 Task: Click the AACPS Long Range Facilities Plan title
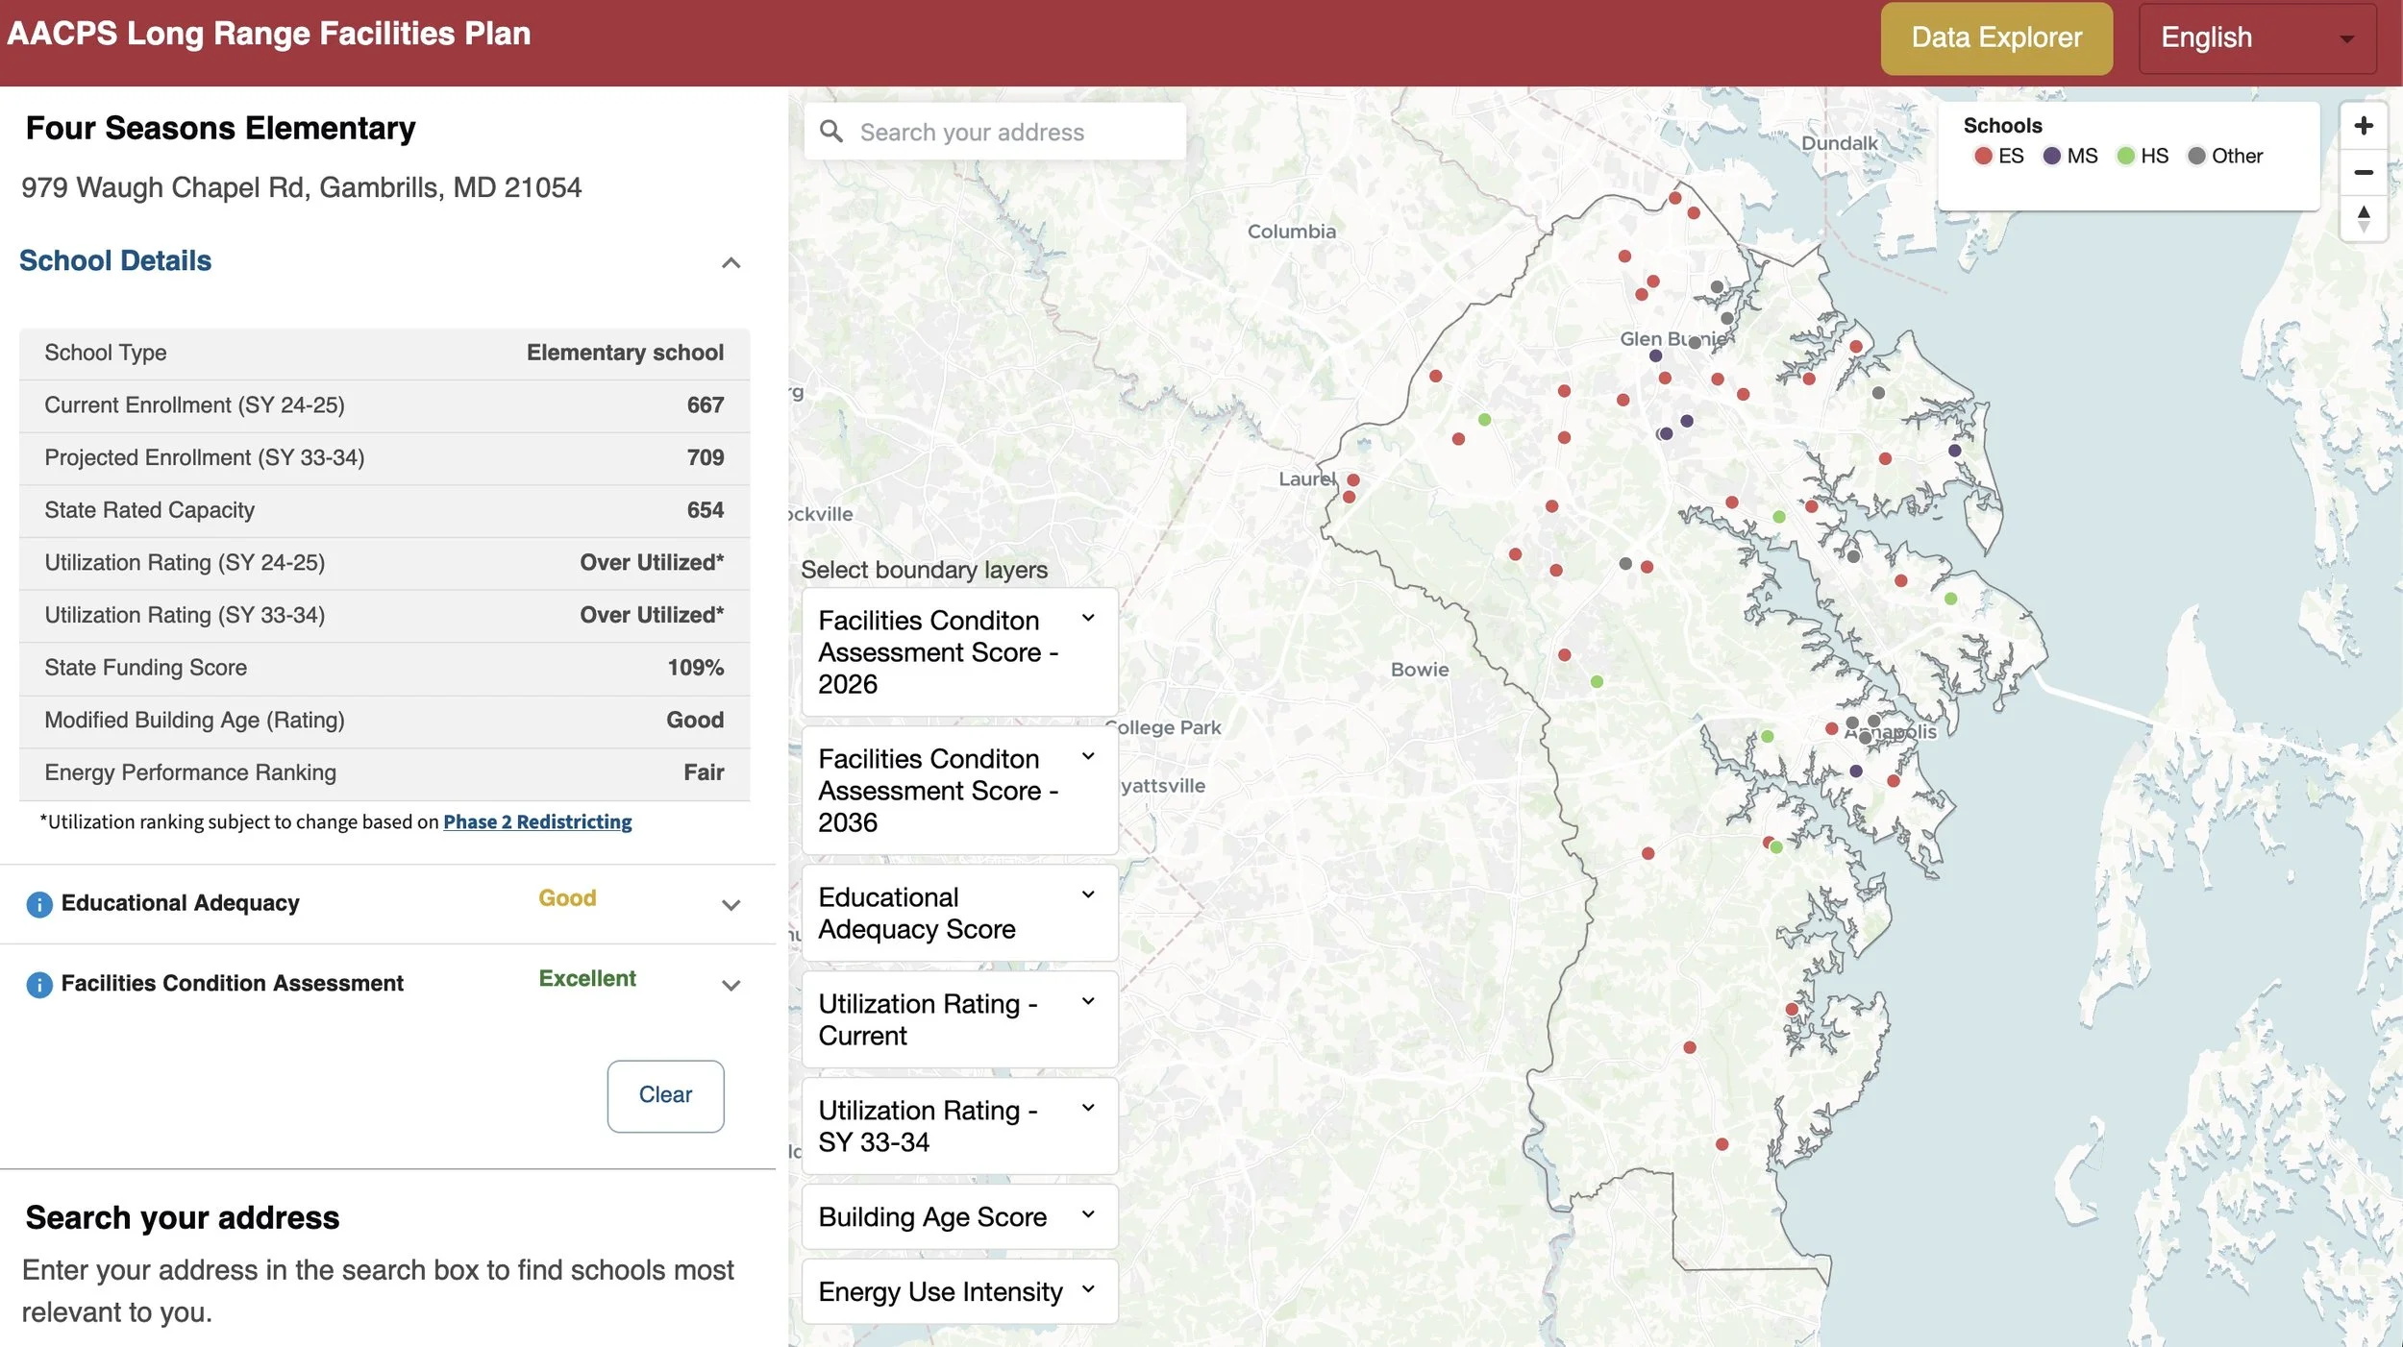tap(269, 34)
